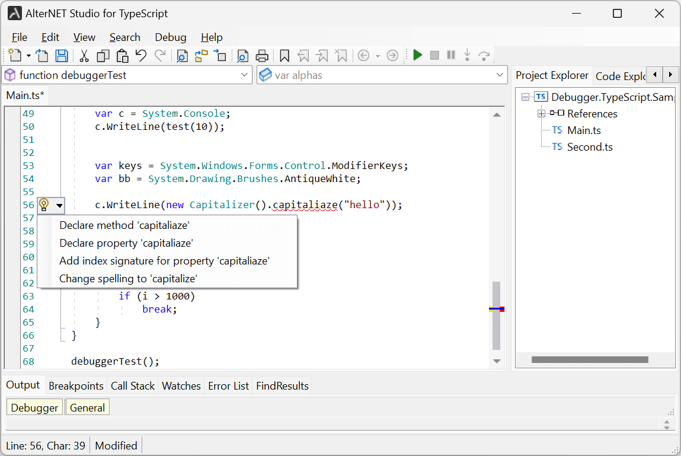Click the Stop debugging square icon
Screen dimensions: 681x456
(434, 55)
